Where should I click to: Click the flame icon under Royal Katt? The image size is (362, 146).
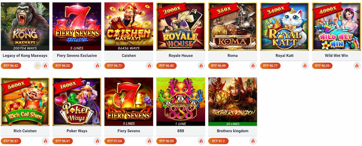[x=305, y=65]
